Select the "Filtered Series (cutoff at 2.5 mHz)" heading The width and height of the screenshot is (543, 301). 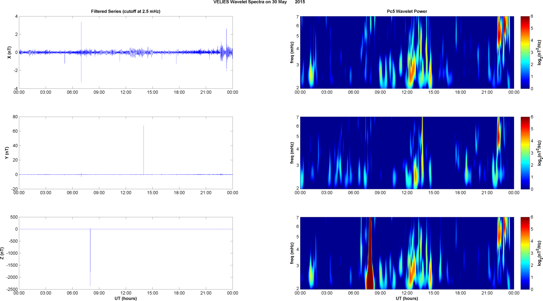125,11
